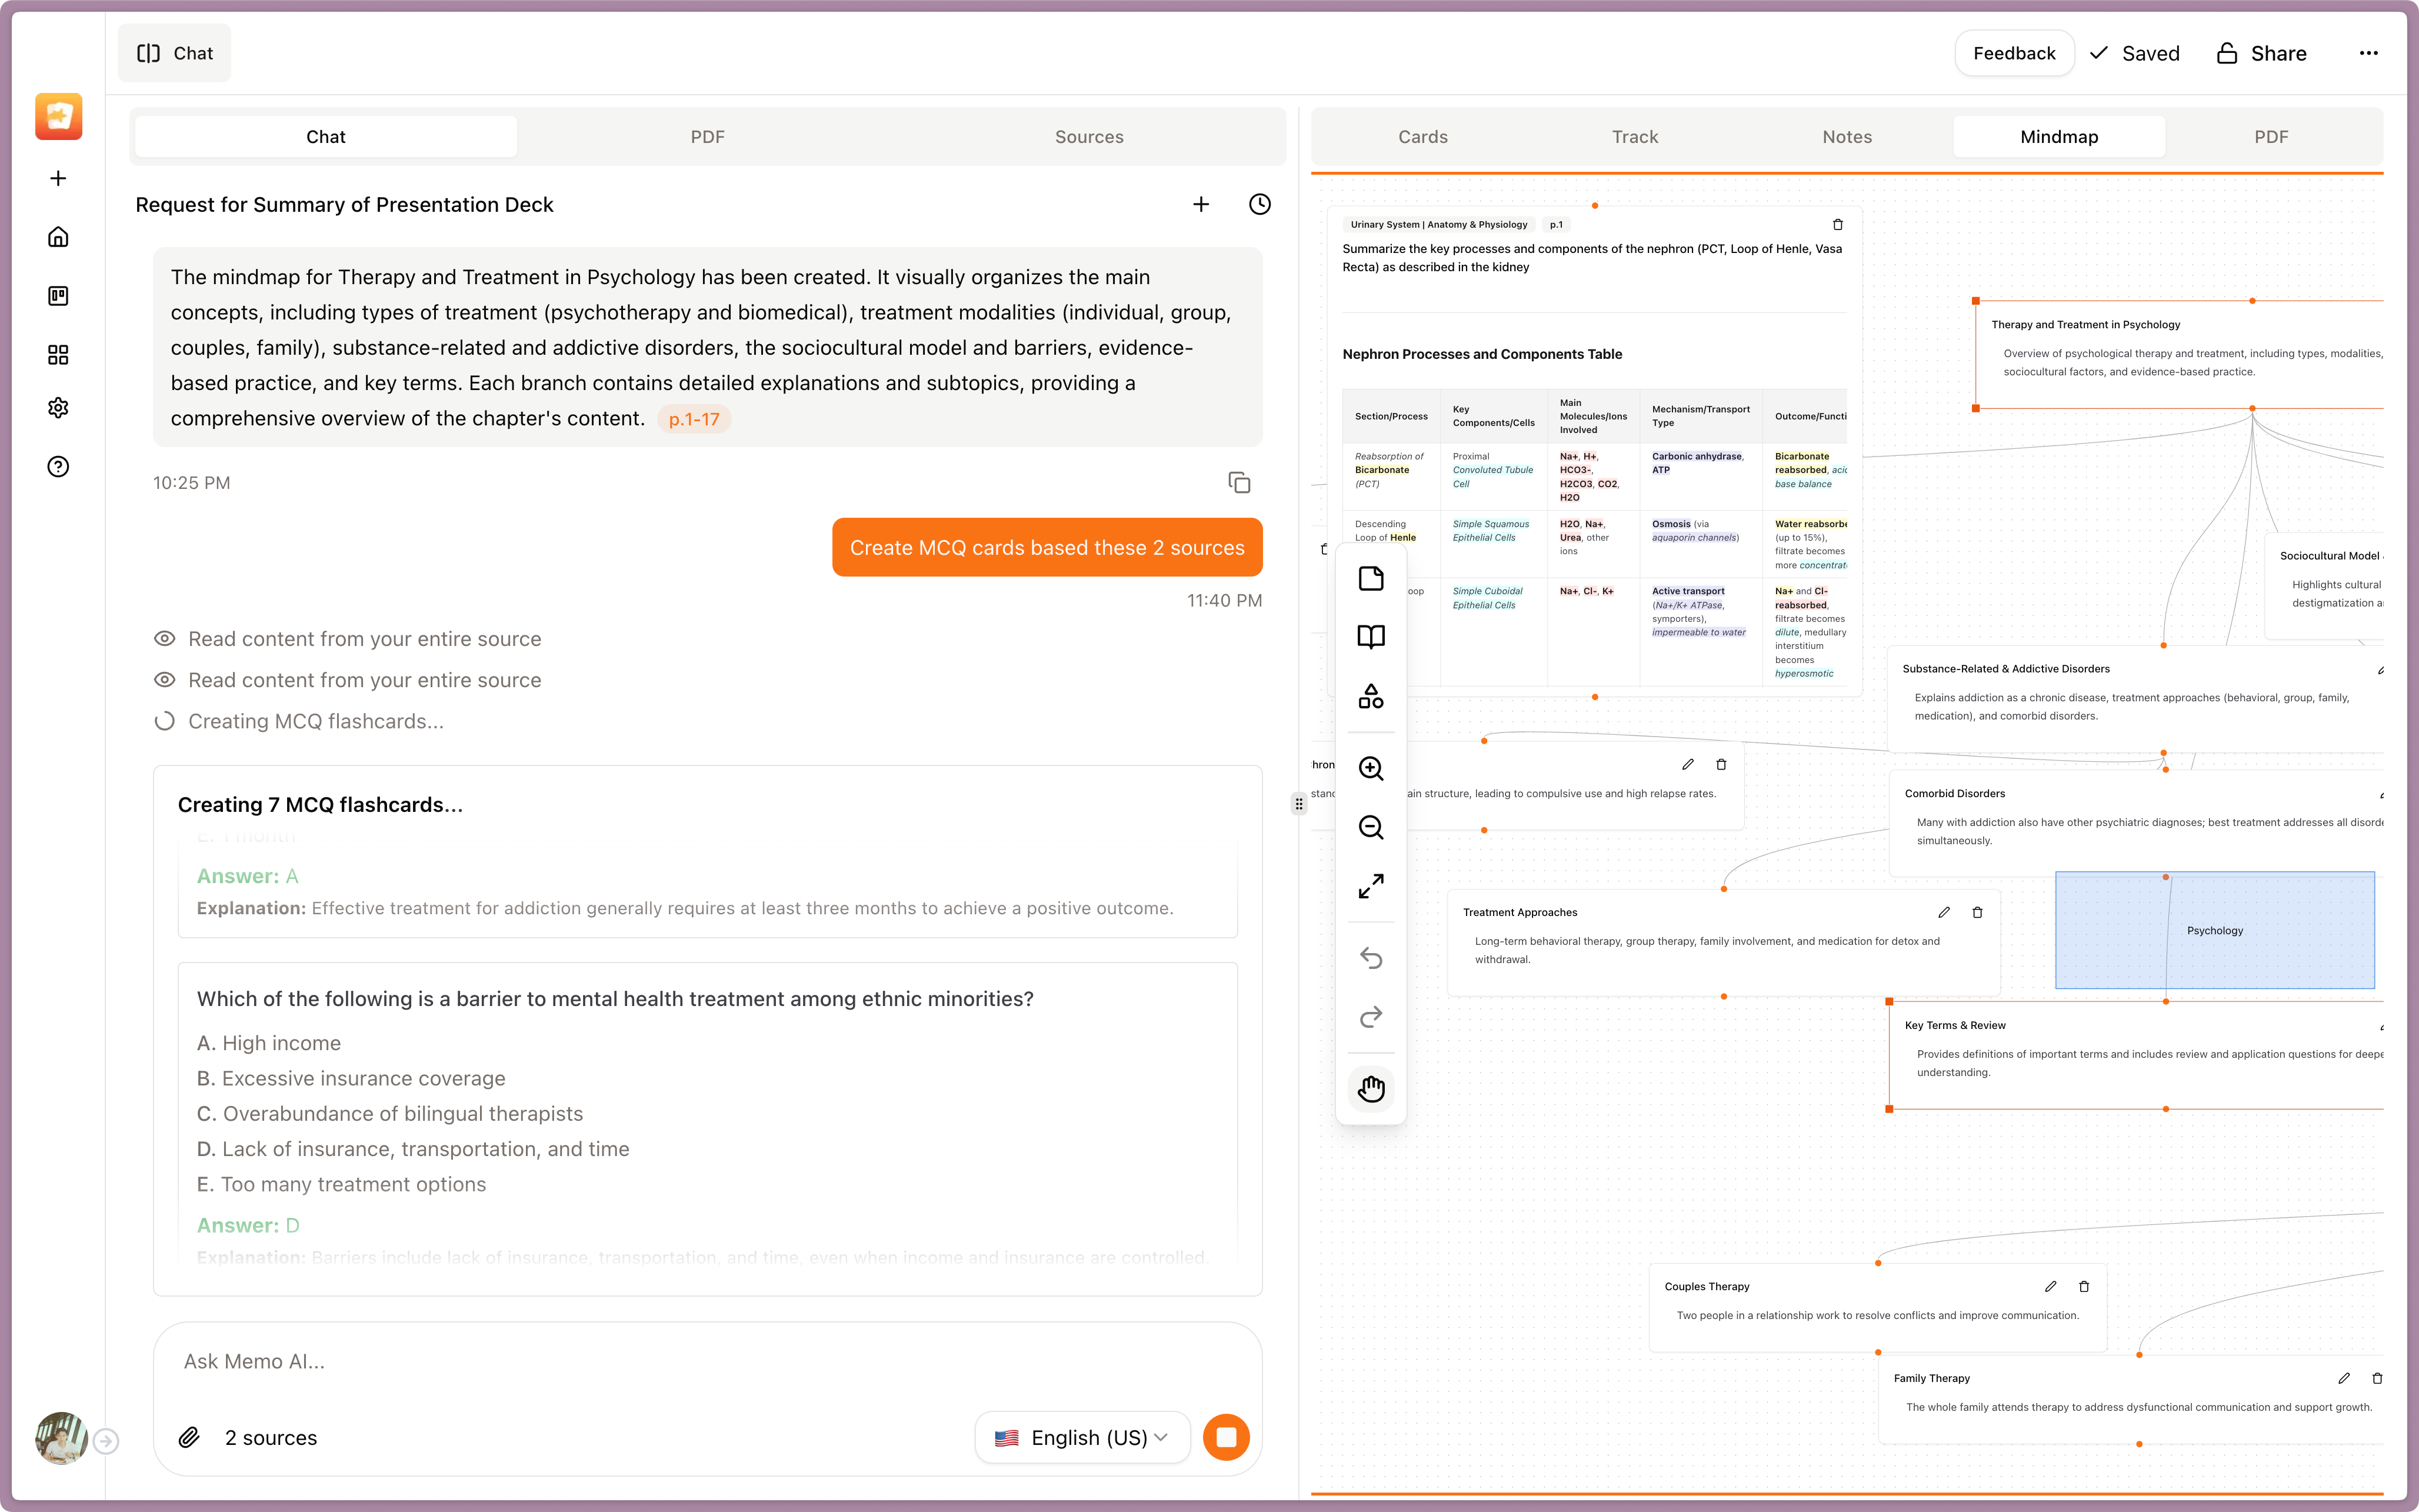
Task: Click the Ask Memo AI input field
Action: [x=699, y=1361]
